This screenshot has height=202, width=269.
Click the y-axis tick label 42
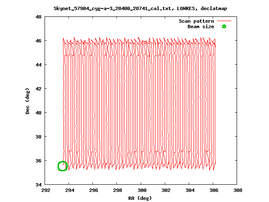(x=38, y=89)
